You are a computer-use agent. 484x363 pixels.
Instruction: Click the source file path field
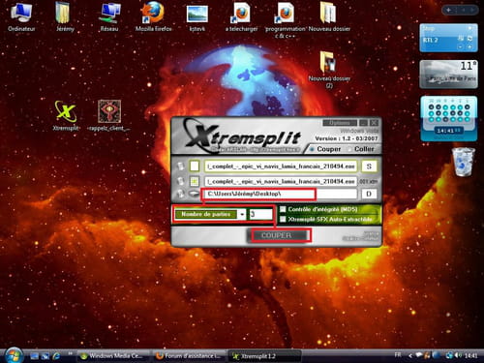(x=281, y=166)
